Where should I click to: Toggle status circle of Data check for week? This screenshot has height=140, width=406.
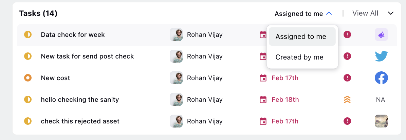[28, 34]
